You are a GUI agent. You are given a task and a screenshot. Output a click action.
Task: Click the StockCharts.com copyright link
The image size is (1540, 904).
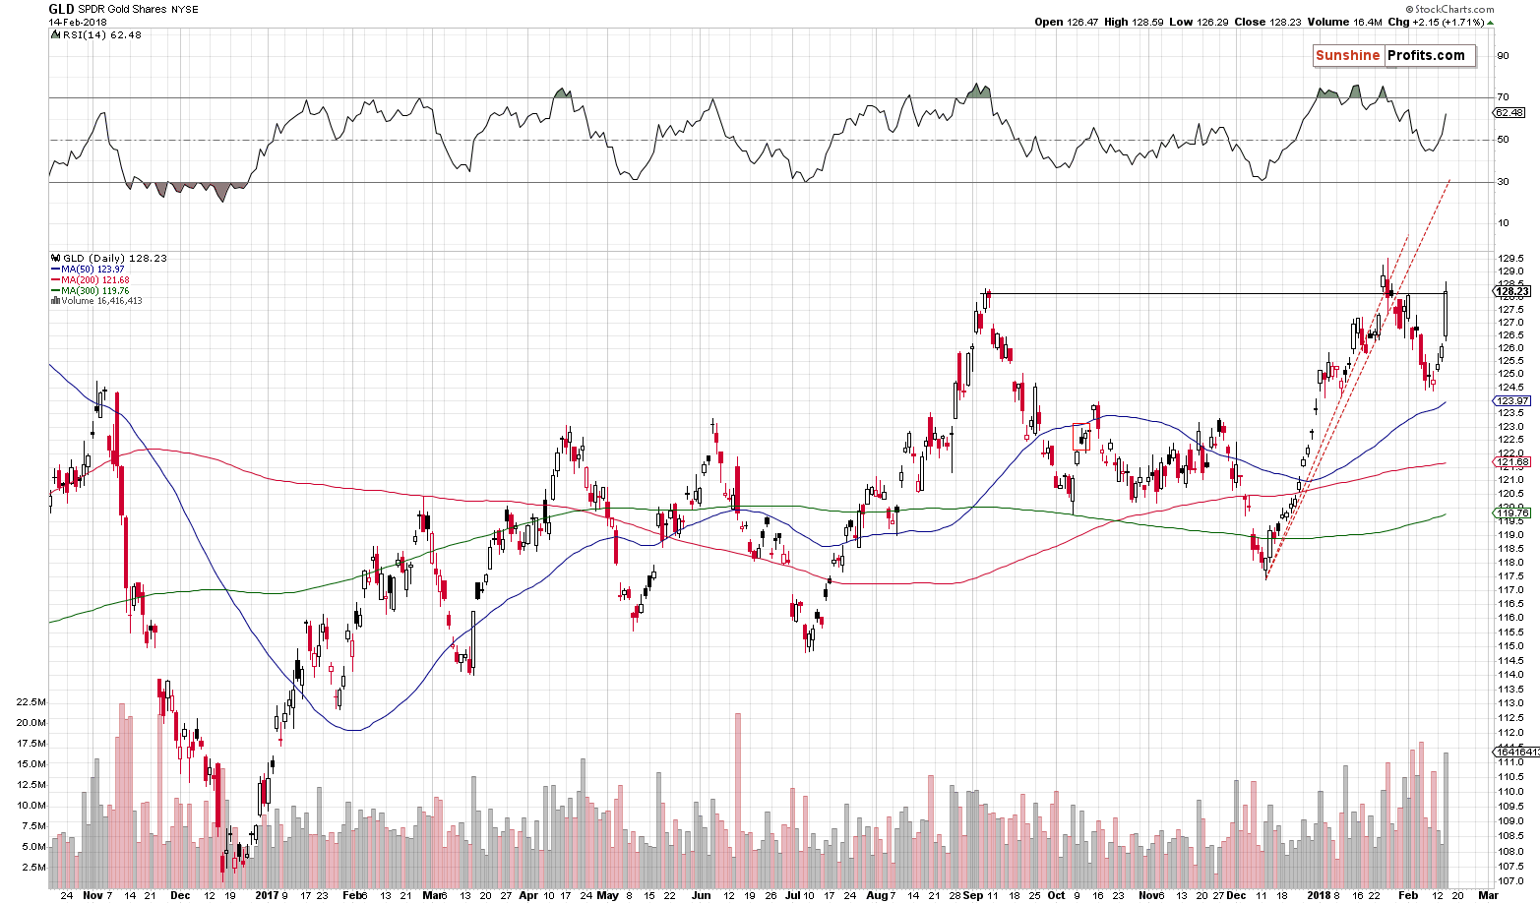pyautogui.click(x=1448, y=9)
